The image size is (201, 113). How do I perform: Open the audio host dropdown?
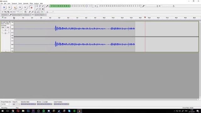click(x=5, y=15)
